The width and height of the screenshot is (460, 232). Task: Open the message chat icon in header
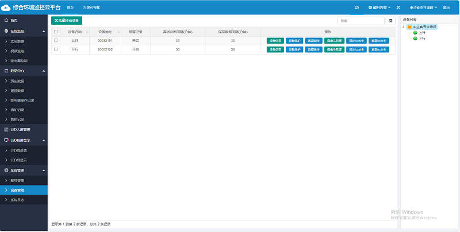click(356, 7)
